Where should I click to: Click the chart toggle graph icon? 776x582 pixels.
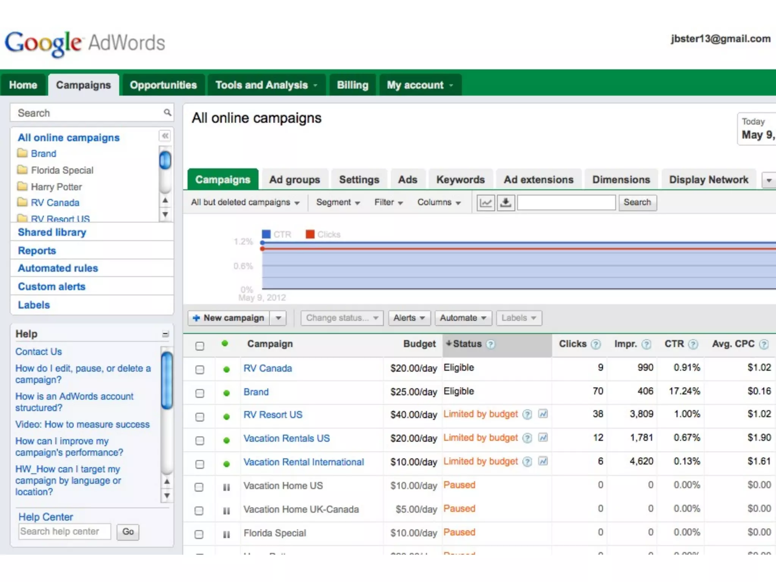click(485, 203)
